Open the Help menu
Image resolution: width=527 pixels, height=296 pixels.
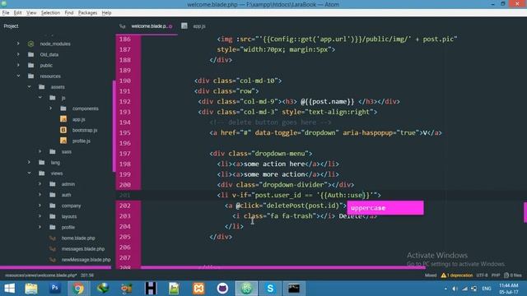point(106,13)
